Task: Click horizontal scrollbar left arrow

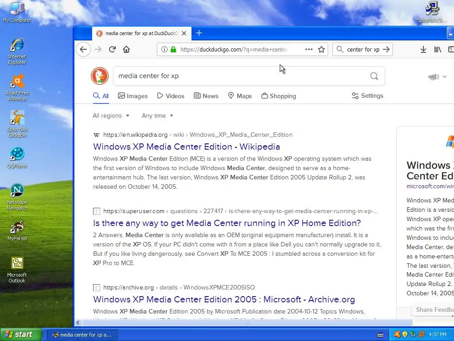Action: coord(78,322)
